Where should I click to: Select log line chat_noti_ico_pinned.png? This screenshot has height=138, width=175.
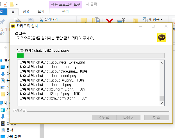pos(48,76)
